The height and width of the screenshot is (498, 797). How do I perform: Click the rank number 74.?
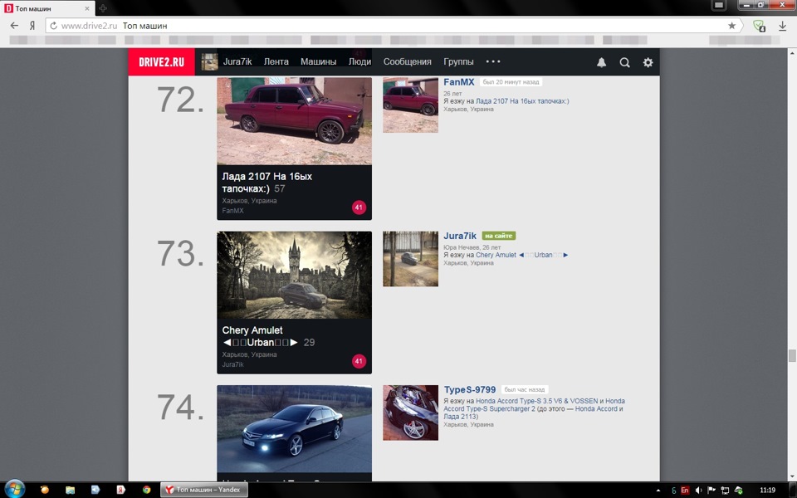[180, 408]
